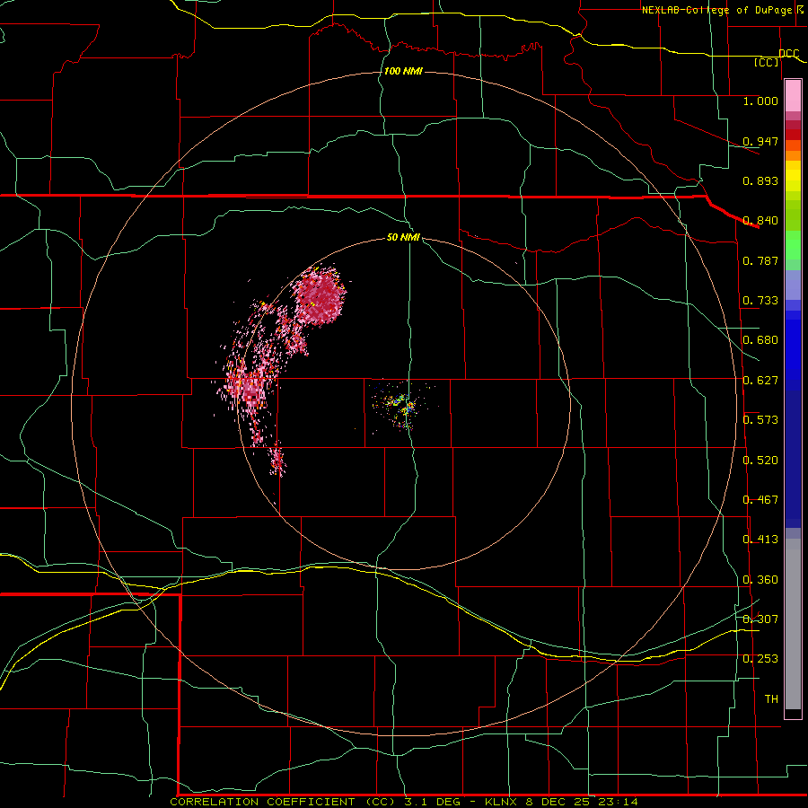Pick the lavender legend swatch

(x=793, y=285)
